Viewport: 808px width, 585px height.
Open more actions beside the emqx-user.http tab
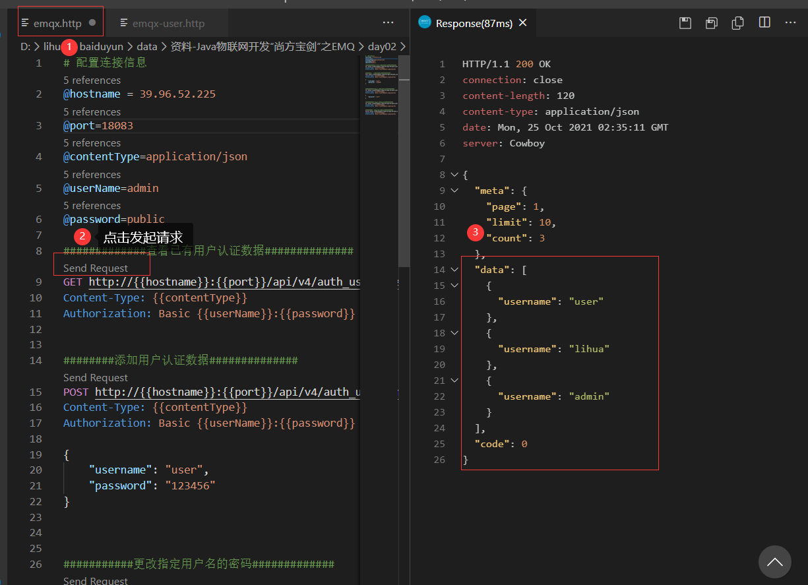click(388, 23)
